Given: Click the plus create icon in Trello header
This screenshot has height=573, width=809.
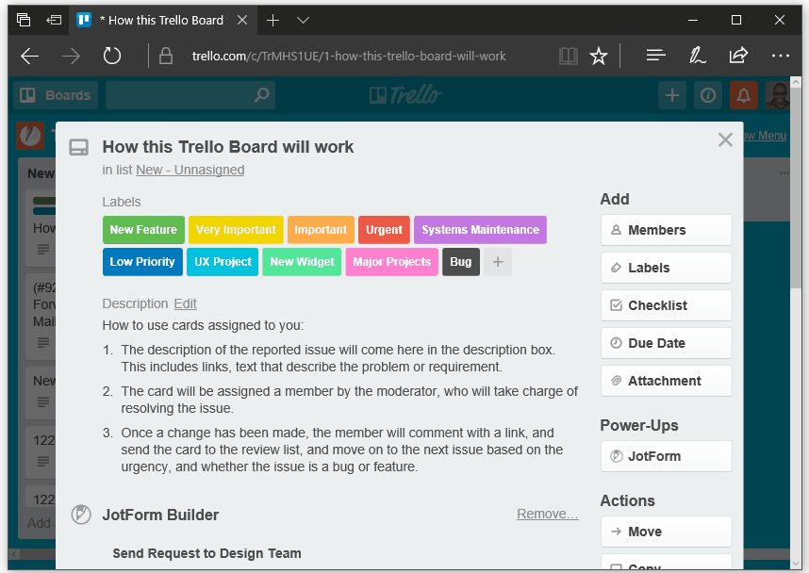Looking at the screenshot, I should click(x=671, y=95).
